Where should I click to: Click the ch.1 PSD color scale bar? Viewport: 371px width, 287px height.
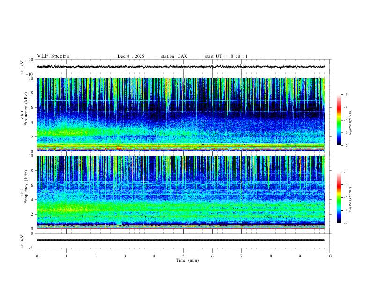coord(339,120)
